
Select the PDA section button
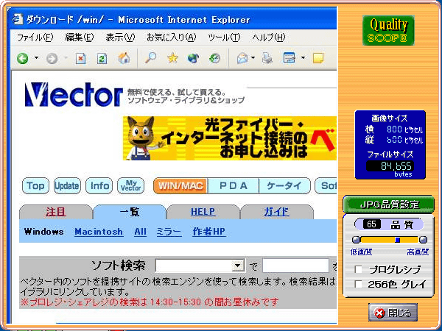tap(233, 186)
